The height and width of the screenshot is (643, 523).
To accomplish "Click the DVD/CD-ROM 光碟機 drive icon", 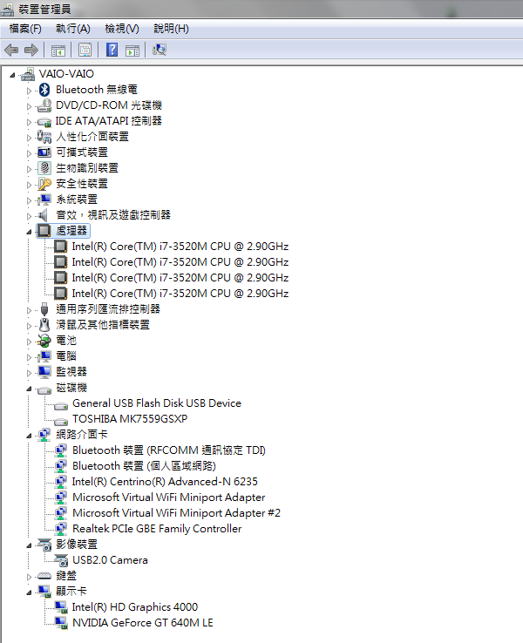I will point(44,105).
